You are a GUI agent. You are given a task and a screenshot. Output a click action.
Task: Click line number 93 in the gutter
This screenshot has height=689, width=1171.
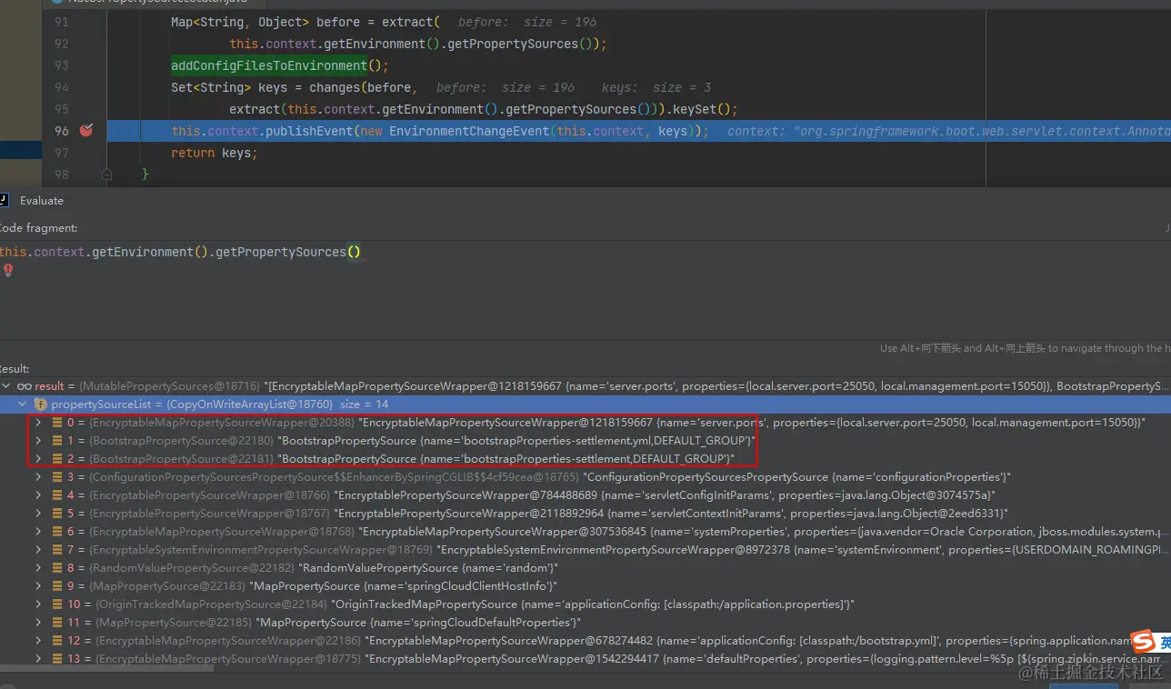click(x=61, y=65)
